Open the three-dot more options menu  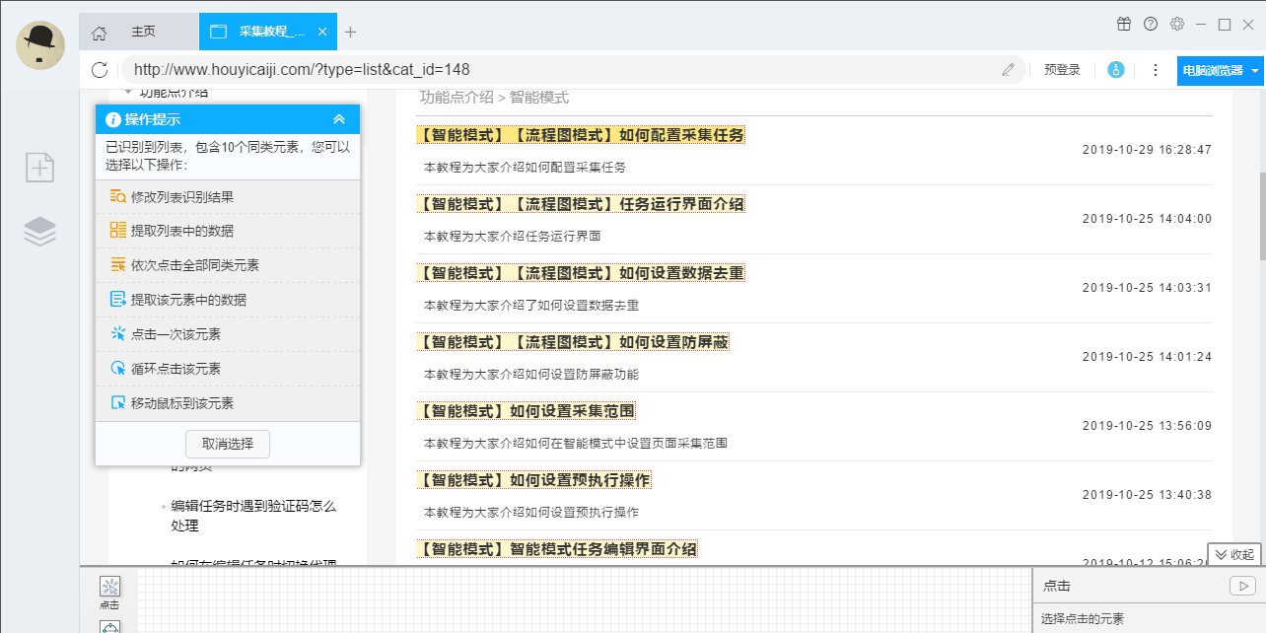pos(1155,70)
